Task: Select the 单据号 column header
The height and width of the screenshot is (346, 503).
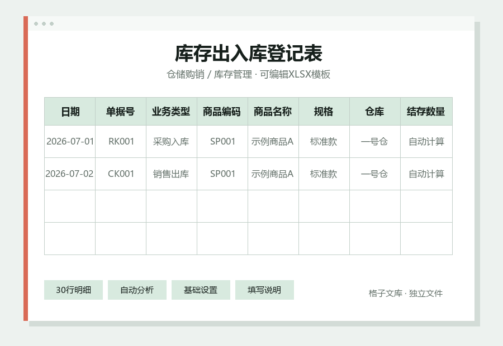Action: click(121, 112)
